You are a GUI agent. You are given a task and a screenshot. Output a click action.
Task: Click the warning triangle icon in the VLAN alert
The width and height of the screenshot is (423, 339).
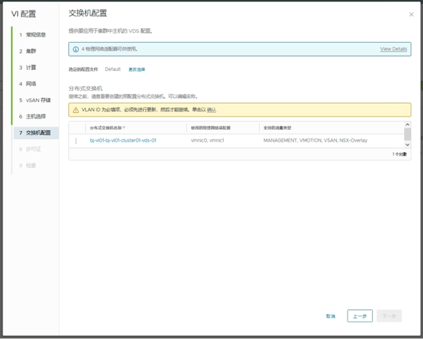(x=75, y=110)
